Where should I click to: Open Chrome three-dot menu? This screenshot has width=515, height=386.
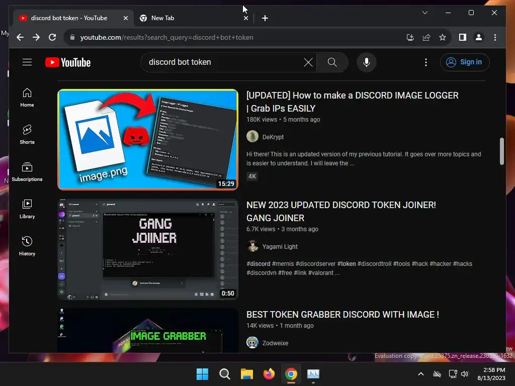tap(495, 37)
